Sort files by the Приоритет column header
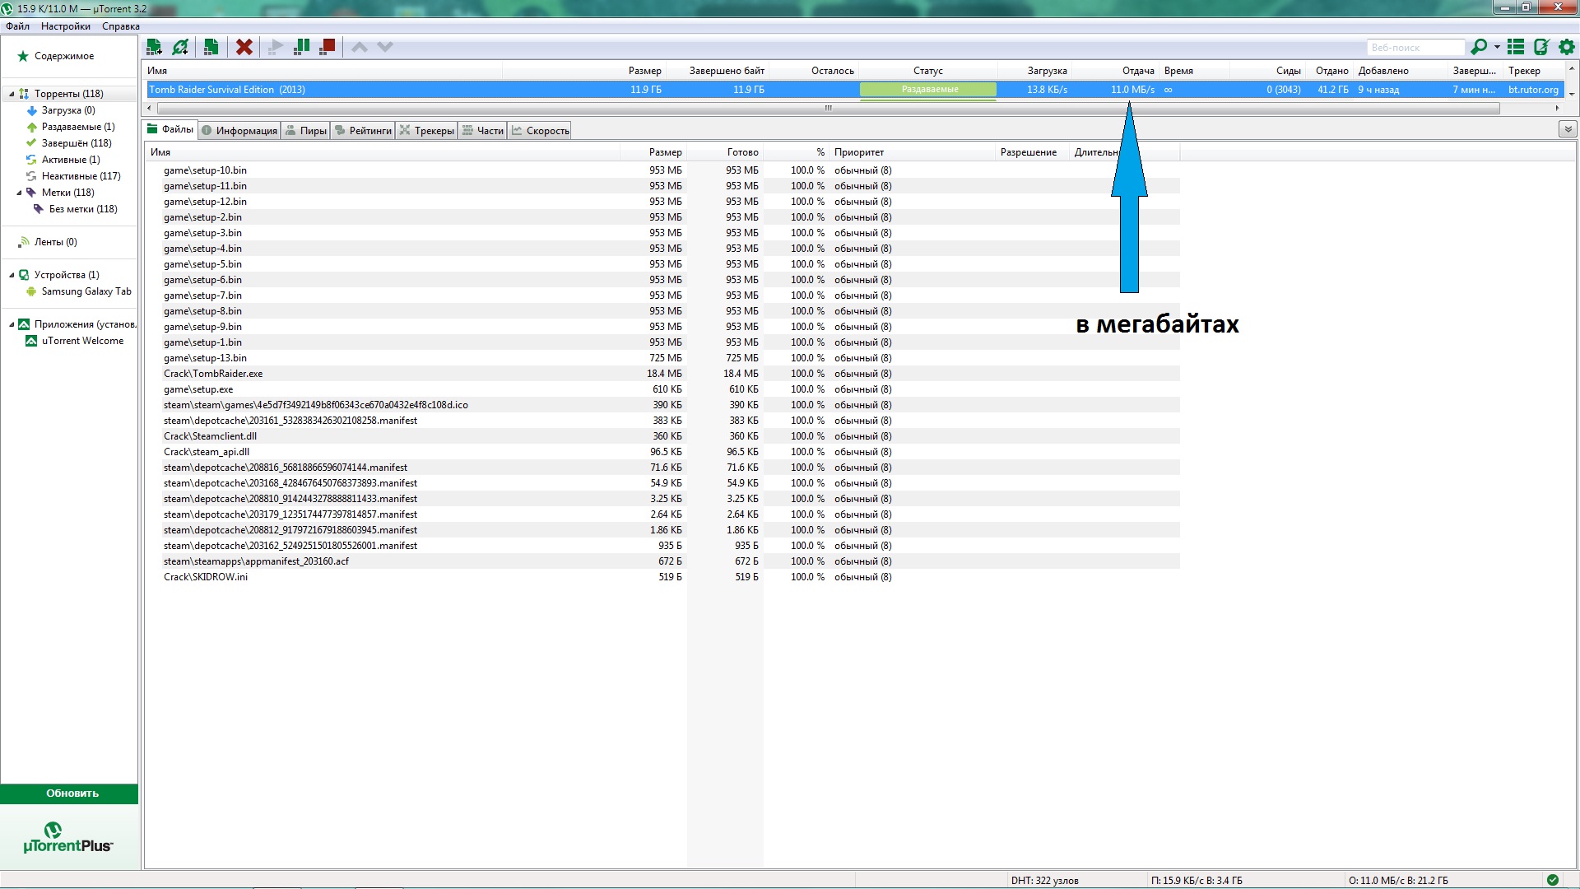 click(859, 152)
